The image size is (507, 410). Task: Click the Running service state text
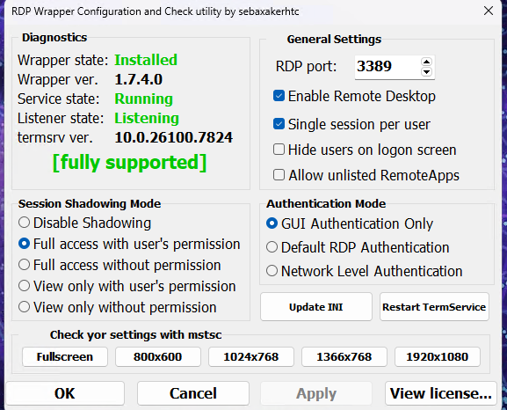pyautogui.click(x=143, y=99)
